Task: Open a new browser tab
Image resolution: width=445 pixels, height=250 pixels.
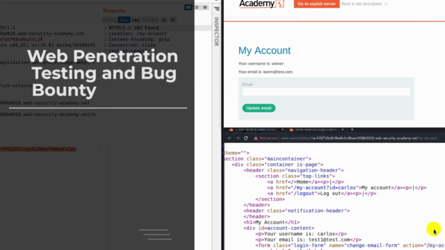Action: pos(353,130)
